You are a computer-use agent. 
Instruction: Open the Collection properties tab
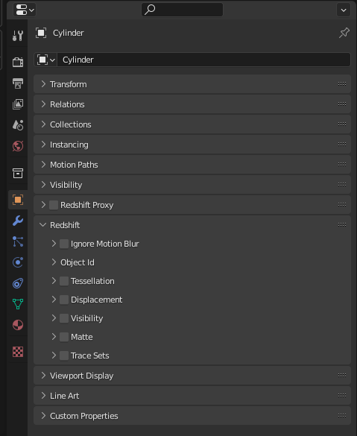(x=18, y=173)
